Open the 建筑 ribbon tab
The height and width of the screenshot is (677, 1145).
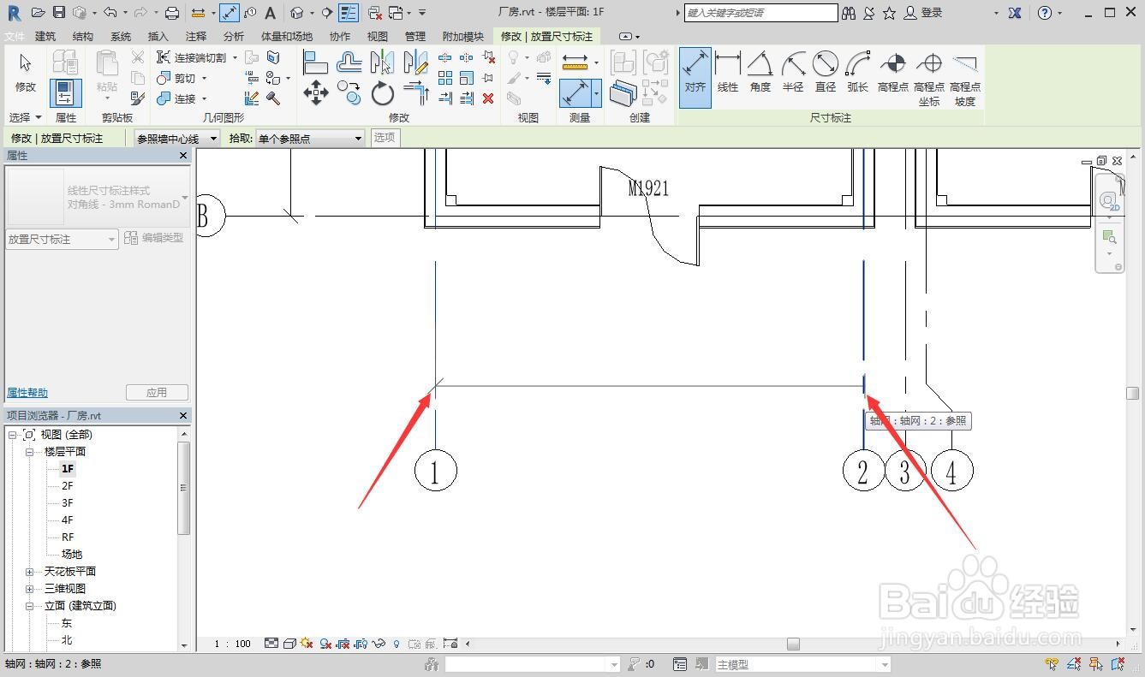coord(45,36)
